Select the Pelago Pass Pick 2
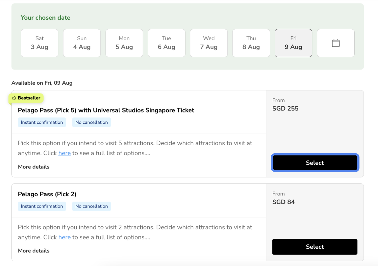Screen dimensions: 378x269 [315, 247]
